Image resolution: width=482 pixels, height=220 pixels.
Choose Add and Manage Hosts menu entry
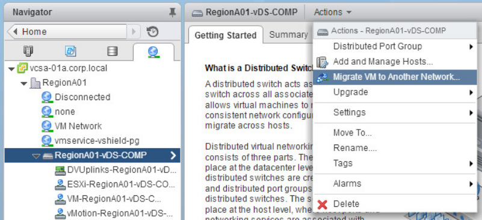click(395, 62)
